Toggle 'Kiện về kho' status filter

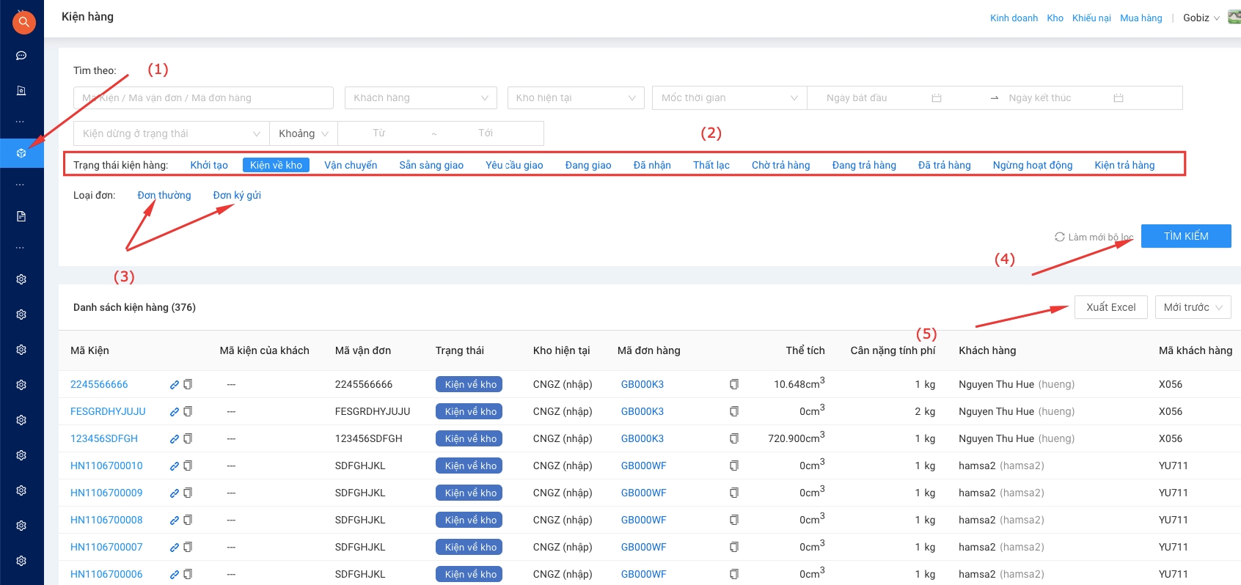[276, 165]
